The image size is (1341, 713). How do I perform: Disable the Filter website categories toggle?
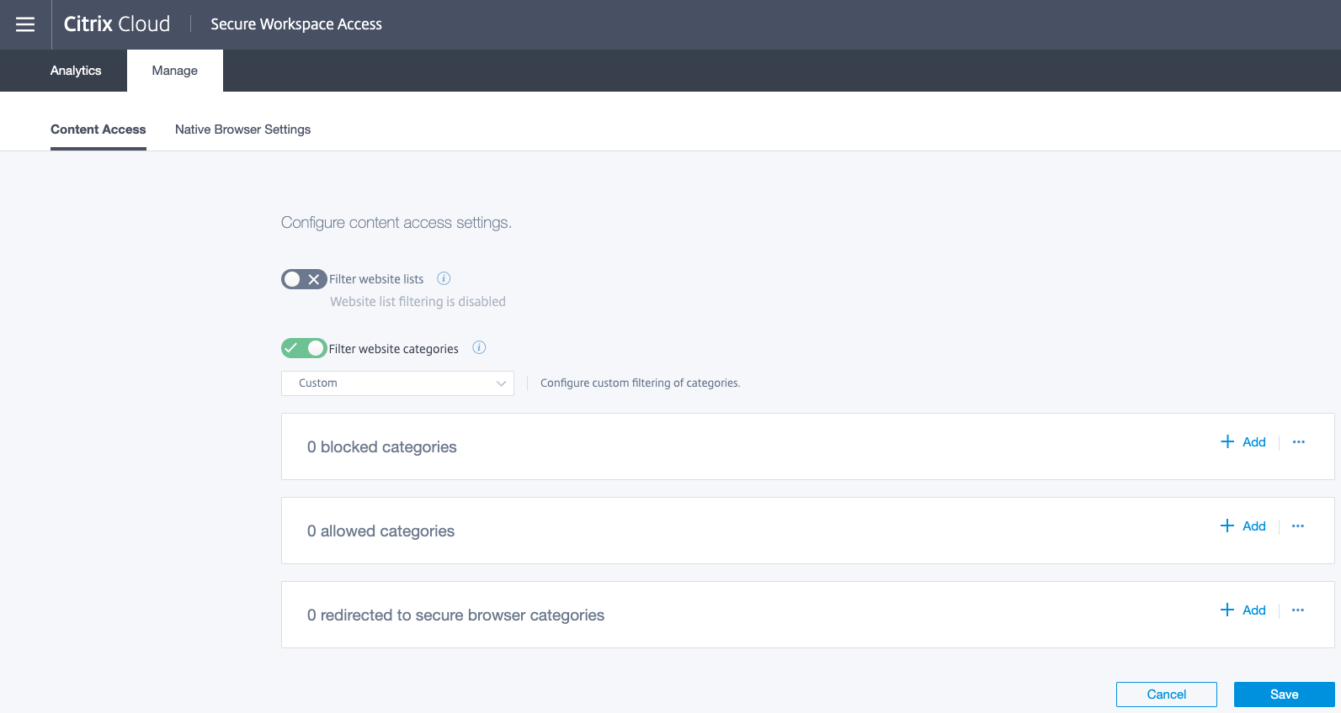tap(304, 348)
